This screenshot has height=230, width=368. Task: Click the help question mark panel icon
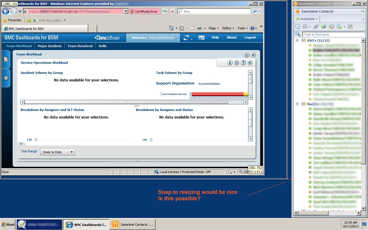243,63
